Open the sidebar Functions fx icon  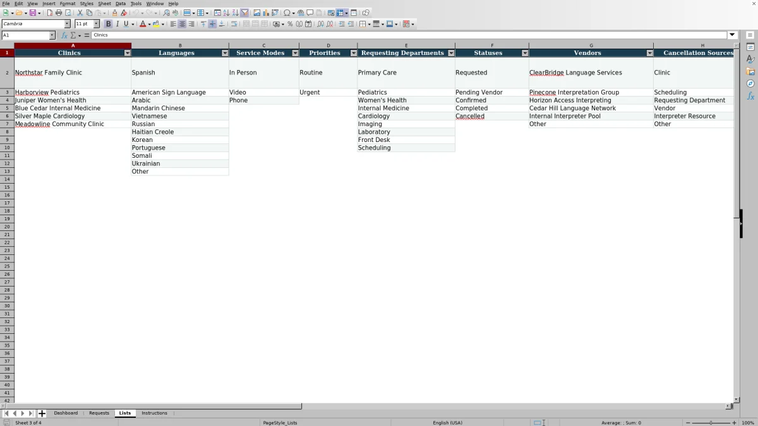point(750,96)
